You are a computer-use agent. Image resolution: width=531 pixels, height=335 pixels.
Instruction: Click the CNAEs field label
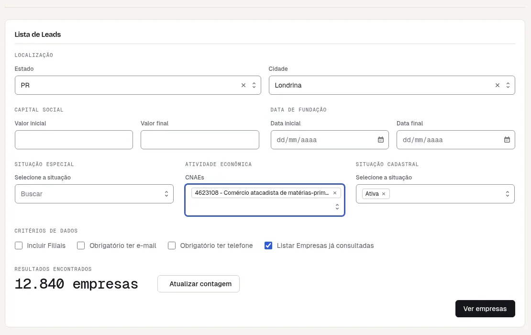(195, 178)
